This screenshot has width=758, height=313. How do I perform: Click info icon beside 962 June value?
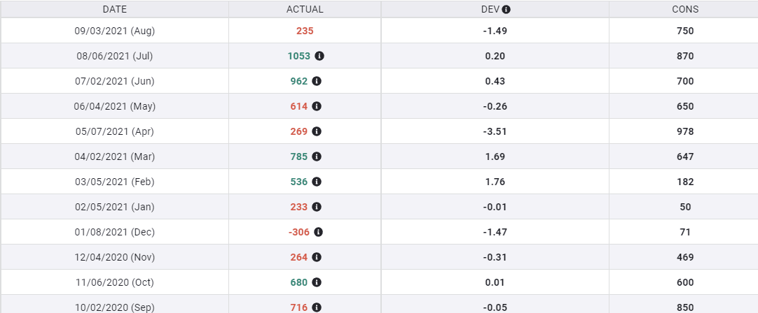pos(317,81)
